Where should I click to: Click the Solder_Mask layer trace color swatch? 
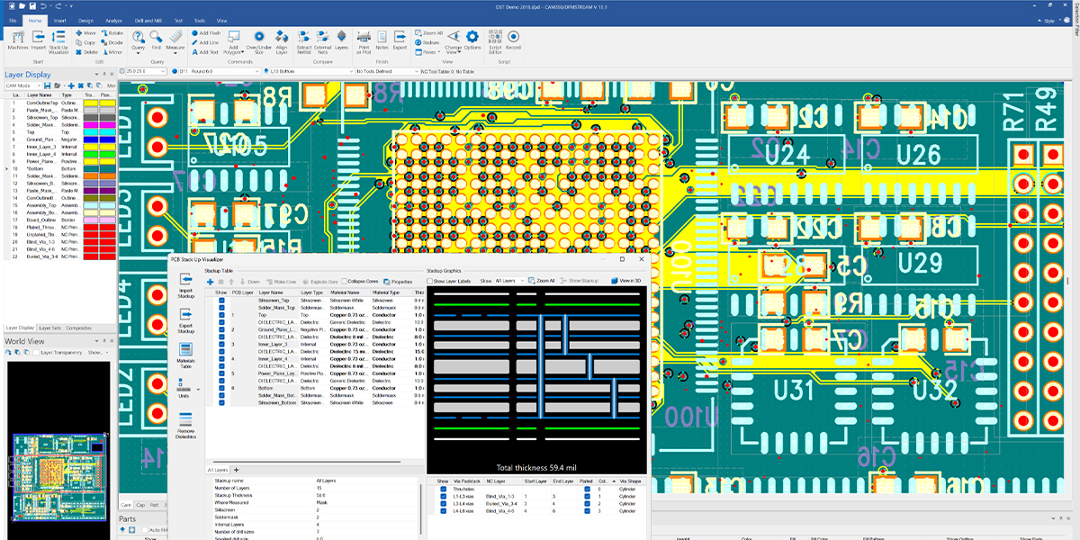(89, 124)
